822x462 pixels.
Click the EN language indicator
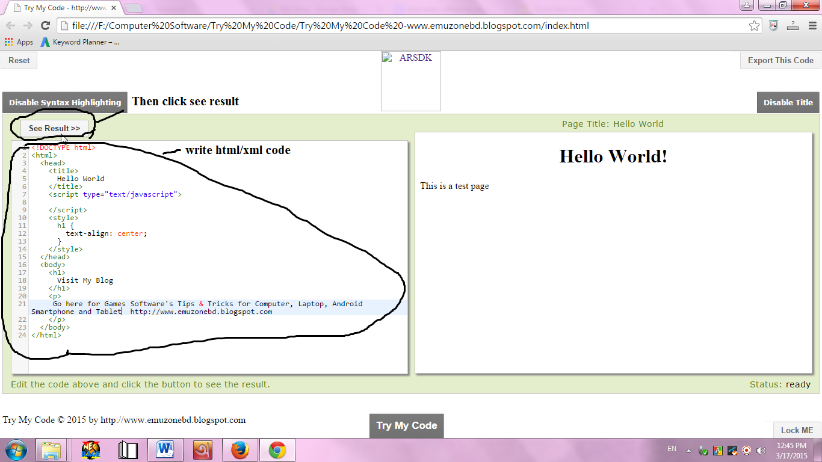(x=672, y=449)
